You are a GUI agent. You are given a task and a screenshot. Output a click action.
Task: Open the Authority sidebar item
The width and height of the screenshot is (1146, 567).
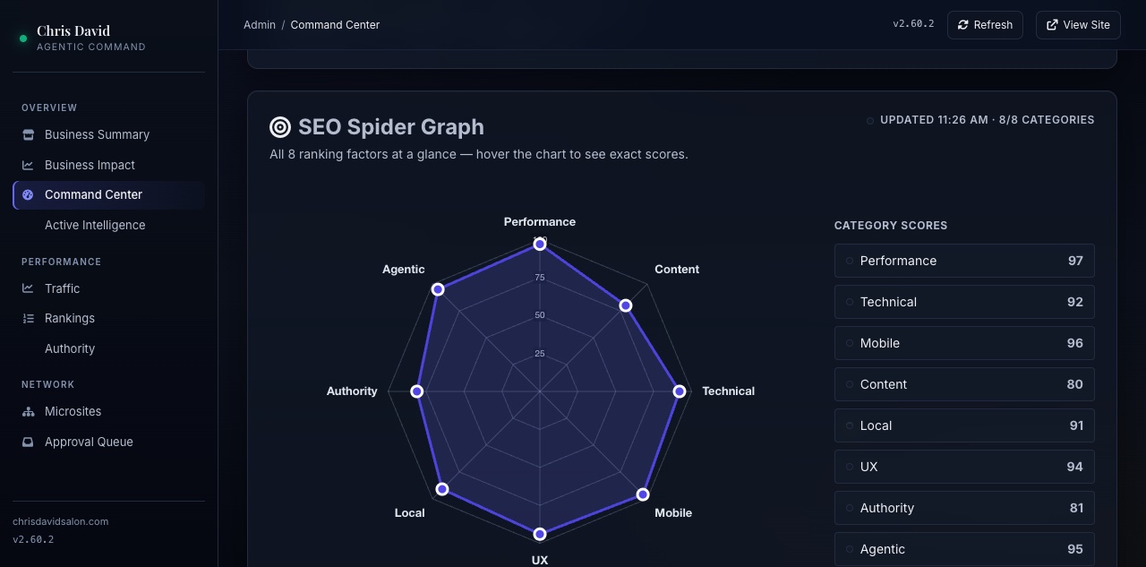point(108,348)
